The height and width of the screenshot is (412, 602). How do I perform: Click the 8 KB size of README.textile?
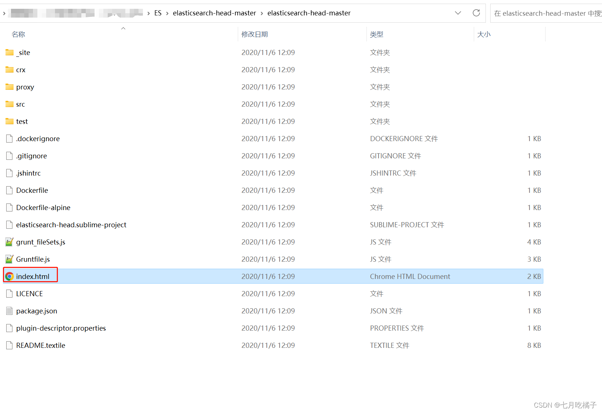click(534, 345)
